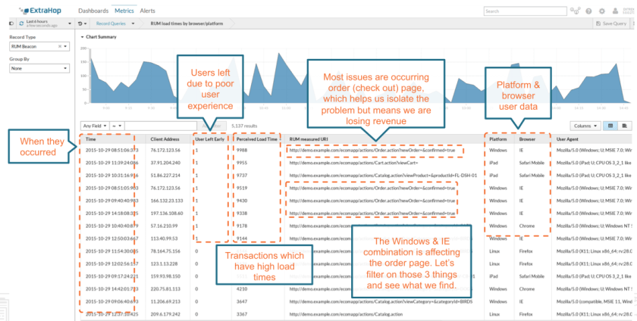Open the Any Field filter dropdown
This screenshot has height=321, width=637.
94,125
